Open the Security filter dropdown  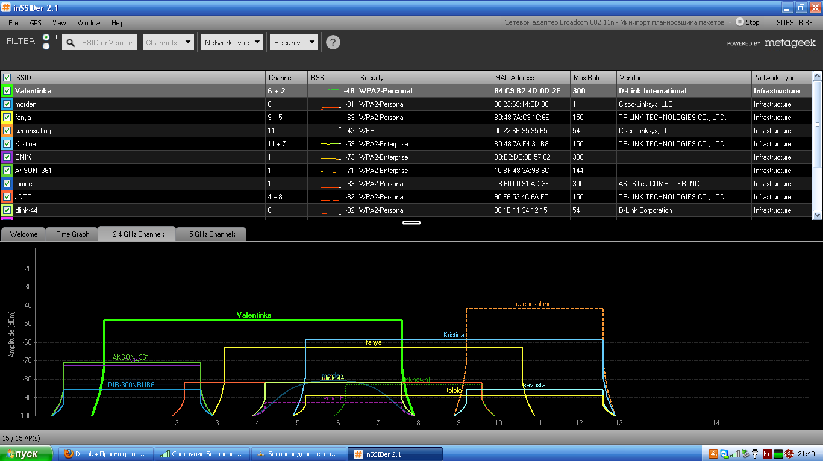coord(294,42)
